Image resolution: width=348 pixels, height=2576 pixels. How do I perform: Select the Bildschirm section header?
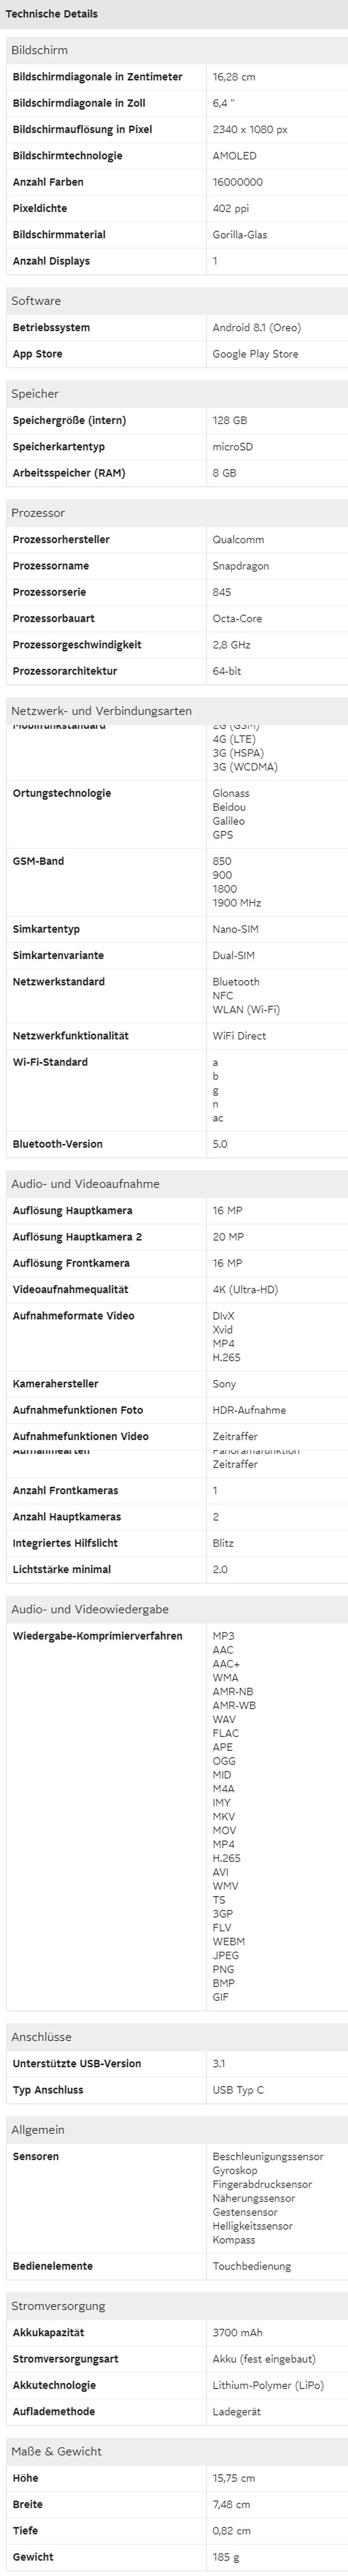click(x=176, y=50)
